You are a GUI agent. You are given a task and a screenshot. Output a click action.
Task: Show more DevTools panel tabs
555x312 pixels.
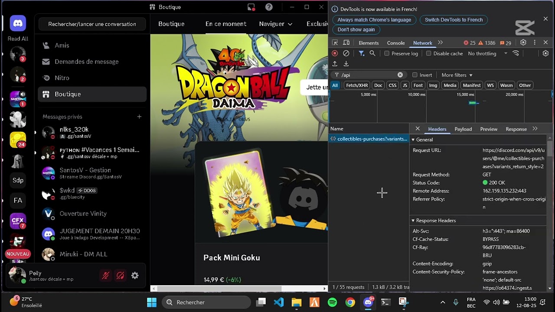click(x=441, y=42)
